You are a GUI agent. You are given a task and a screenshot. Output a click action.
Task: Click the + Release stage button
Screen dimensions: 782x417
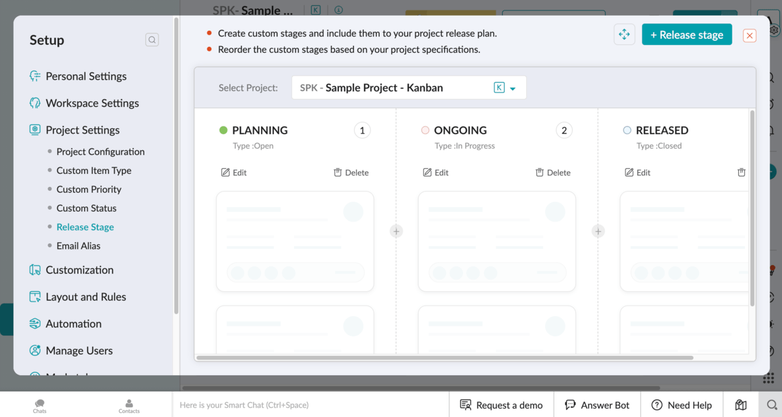(687, 34)
